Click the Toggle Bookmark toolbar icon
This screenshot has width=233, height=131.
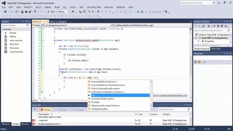click(98, 12)
